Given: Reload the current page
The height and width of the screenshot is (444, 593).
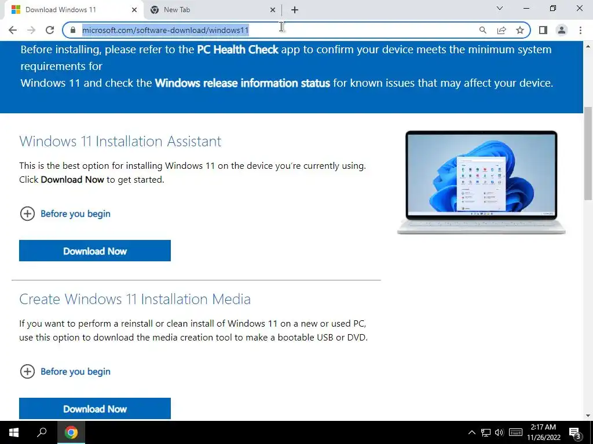Looking at the screenshot, I should point(50,30).
